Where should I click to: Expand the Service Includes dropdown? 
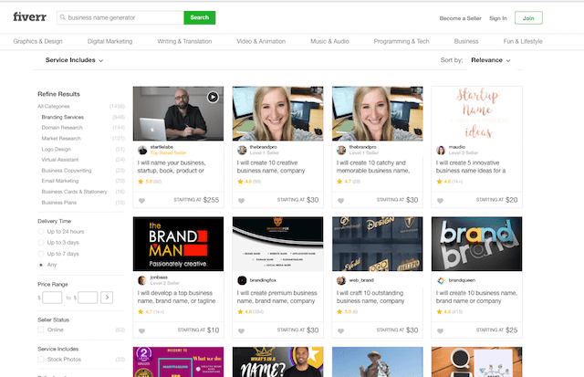coord(74,60)
